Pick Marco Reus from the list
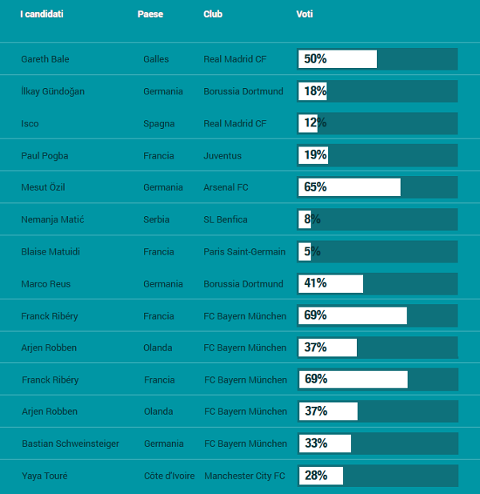 click(46, 283)
